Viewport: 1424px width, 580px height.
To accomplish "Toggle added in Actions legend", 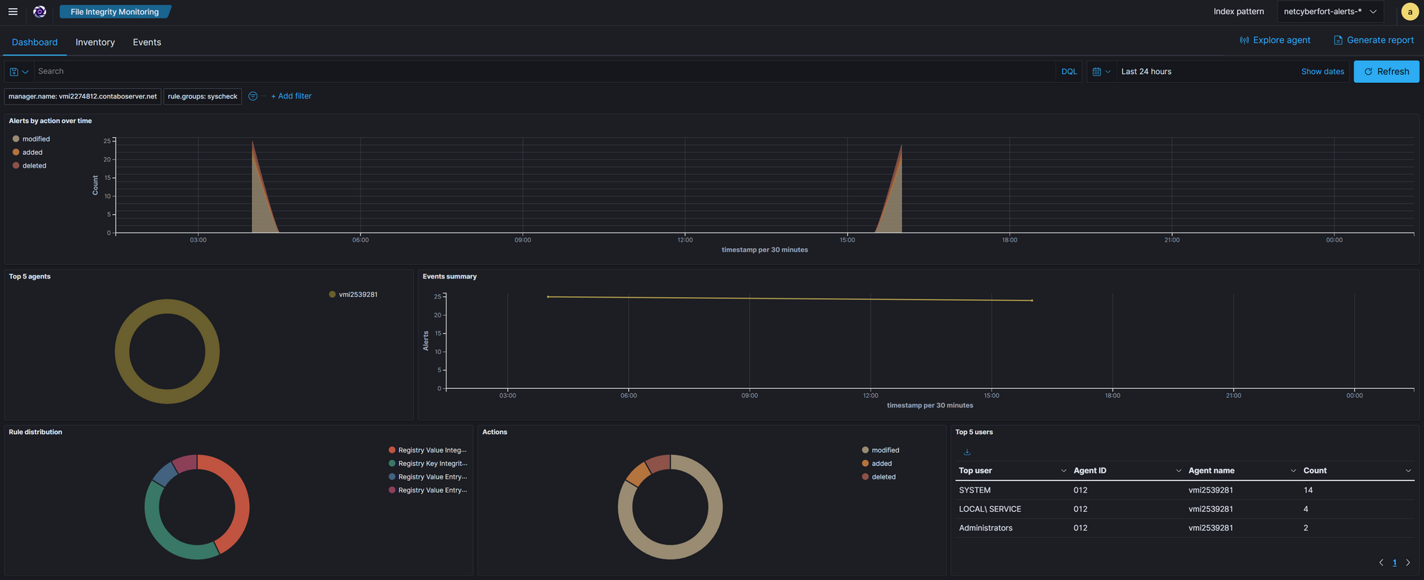I will [x=877, y=464].
